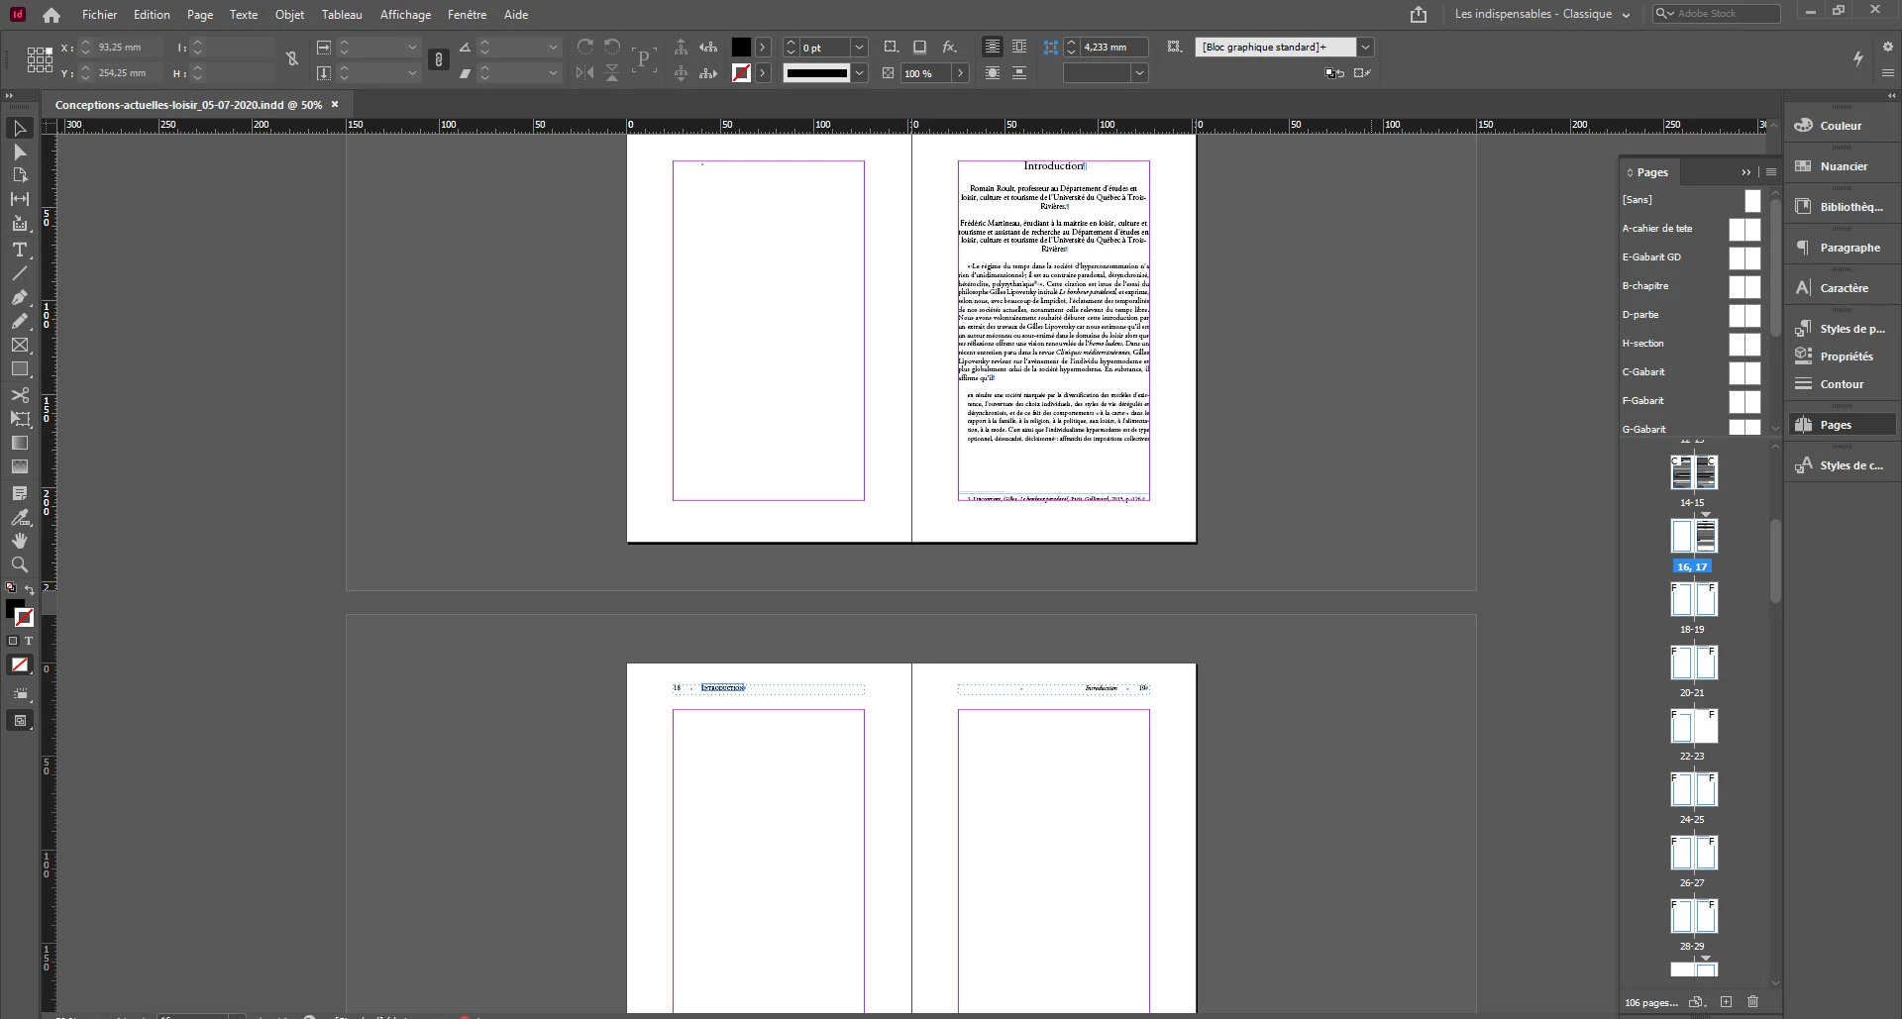Open the Contour panel
Screen dimensions: 1902x1019
pos(1843,384)
